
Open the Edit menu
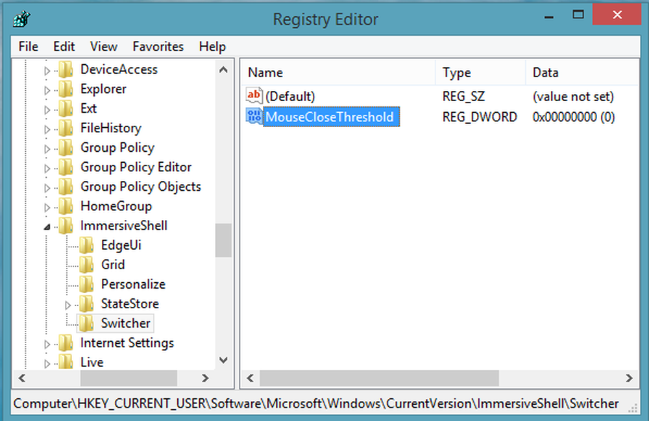[63, 46]
